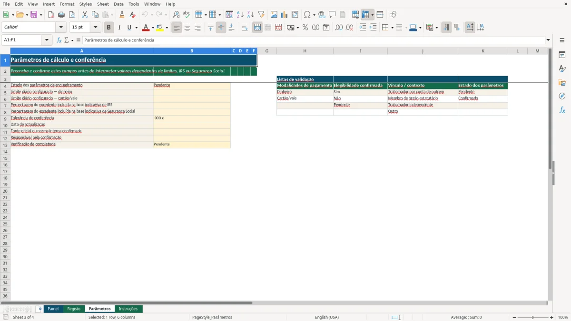Viewport: 571px width, 321px height.
Task: Open the Save button dropdown arrow
Action: [x=41, y=15]
